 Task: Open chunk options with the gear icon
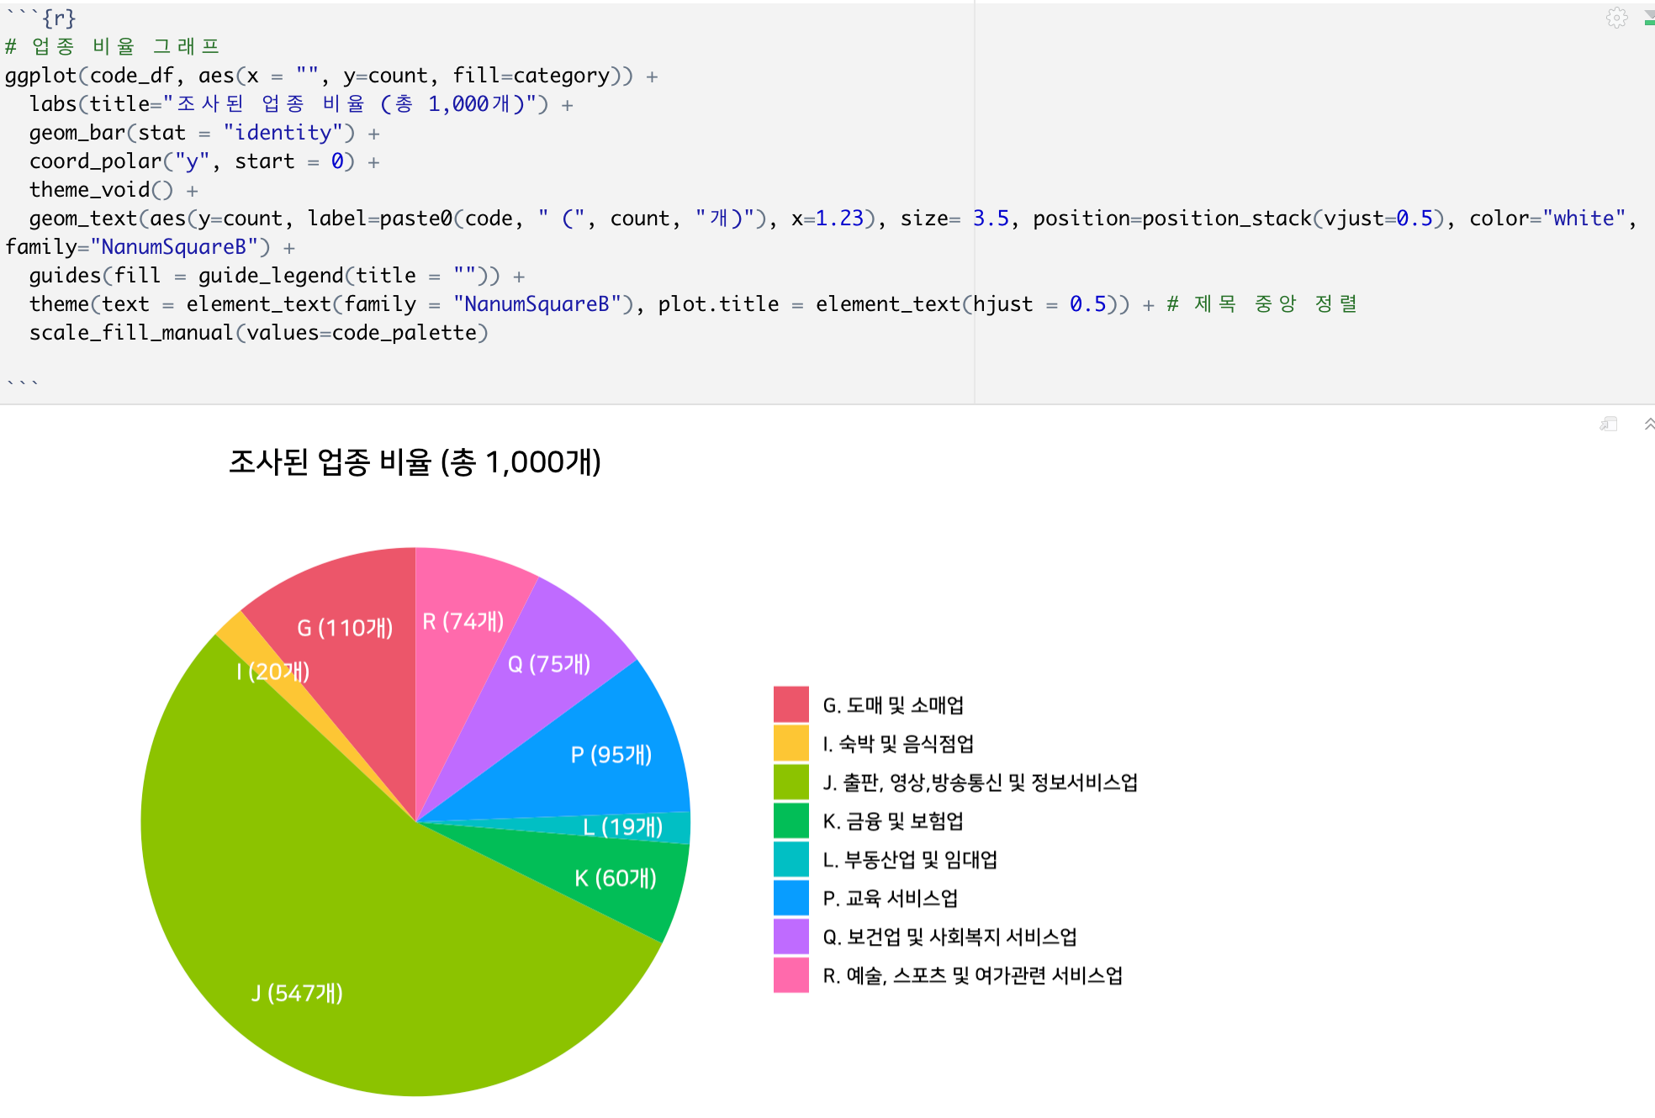(1617, 18)
